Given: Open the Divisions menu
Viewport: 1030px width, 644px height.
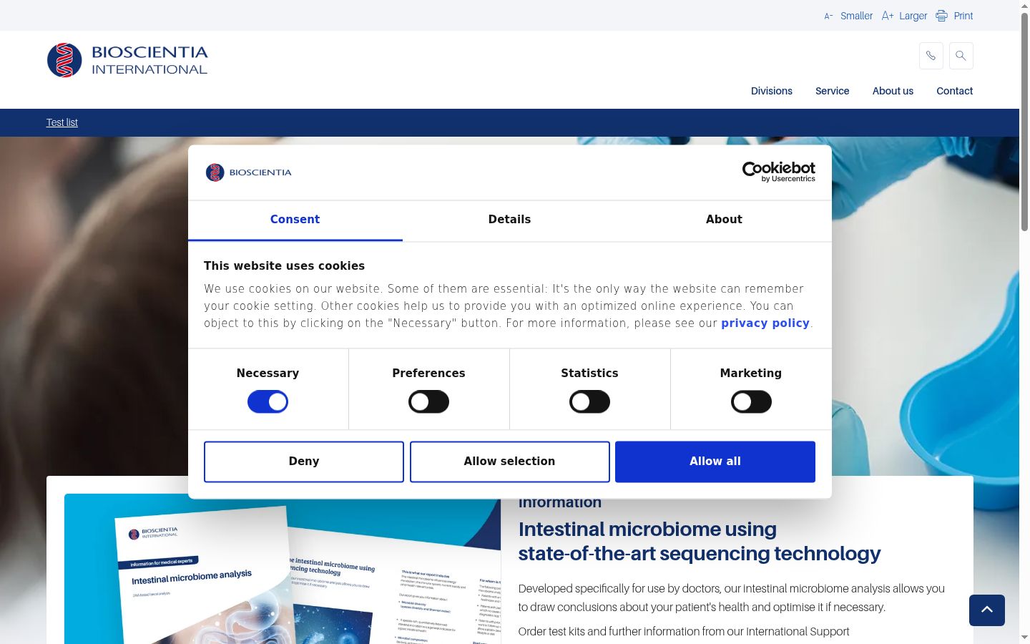Looking at the screenshot, I should coord(771,91).
